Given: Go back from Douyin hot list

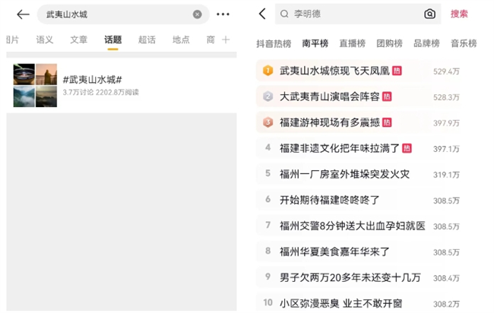Looking at the screenshot, I should point(262,14).
